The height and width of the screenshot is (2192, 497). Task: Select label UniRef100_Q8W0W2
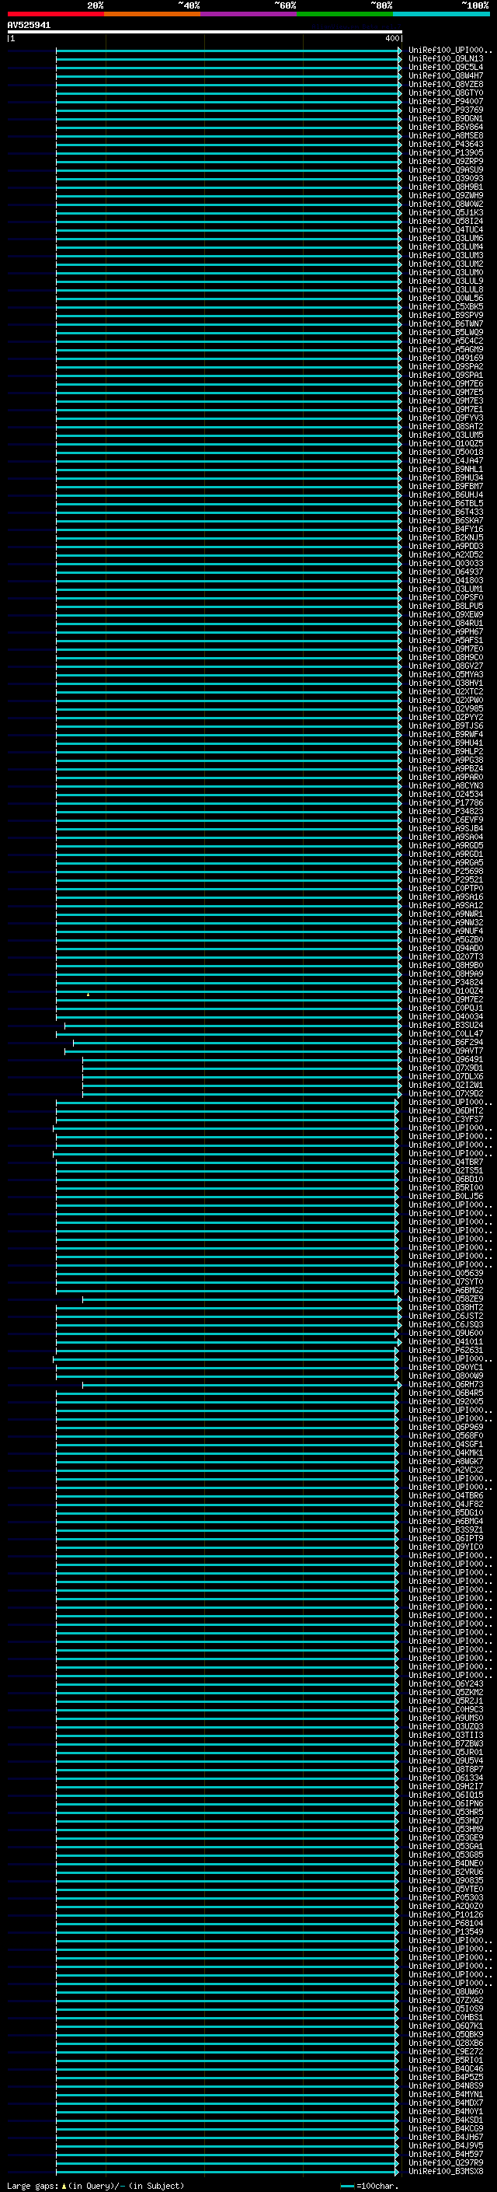(446, 204)
